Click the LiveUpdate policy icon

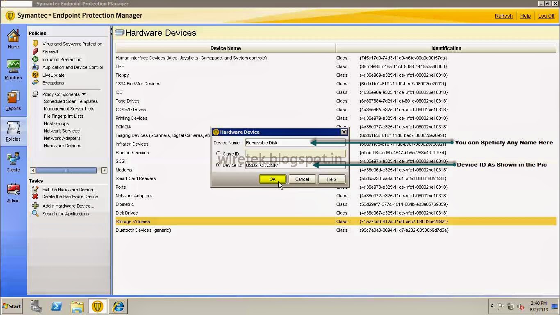click(x=35, y=75)
